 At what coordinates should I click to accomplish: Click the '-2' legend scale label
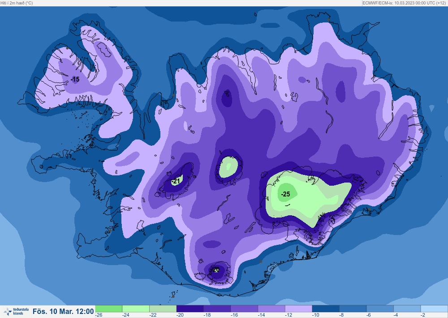pyautogui.click(x=422, y=315)
